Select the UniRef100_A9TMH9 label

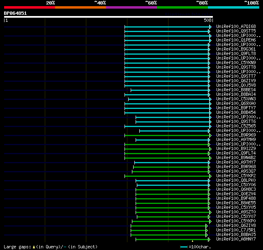point(236,140)
